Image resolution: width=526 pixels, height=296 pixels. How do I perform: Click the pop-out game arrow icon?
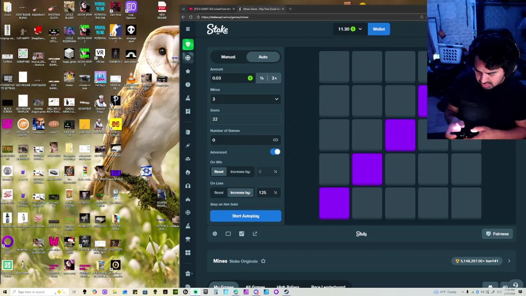click(255, 234)
